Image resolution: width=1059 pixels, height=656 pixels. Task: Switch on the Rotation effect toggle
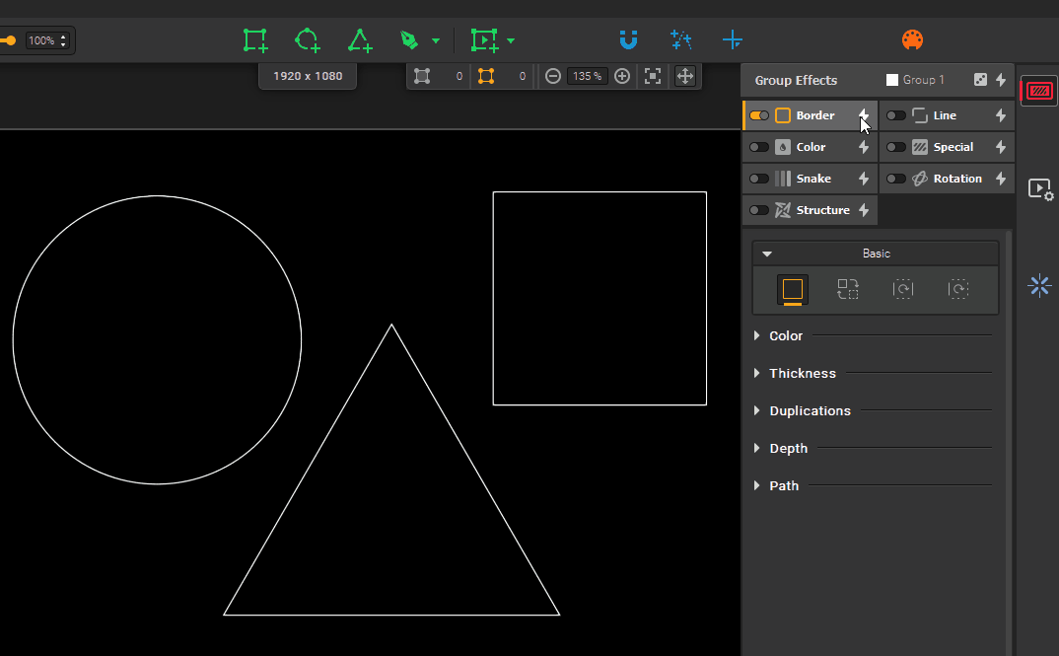(895, 179)
